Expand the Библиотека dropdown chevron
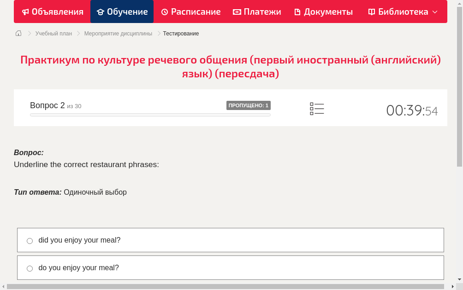Screen dimensions: 463x290 pos(435,12)
